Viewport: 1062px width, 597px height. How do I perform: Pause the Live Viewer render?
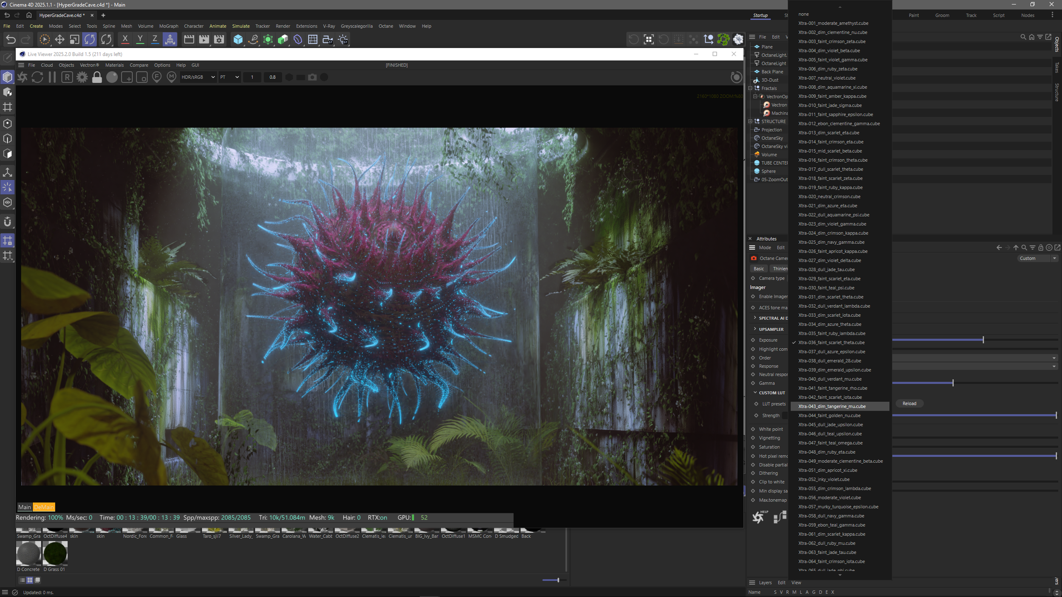tap(51, 77)
